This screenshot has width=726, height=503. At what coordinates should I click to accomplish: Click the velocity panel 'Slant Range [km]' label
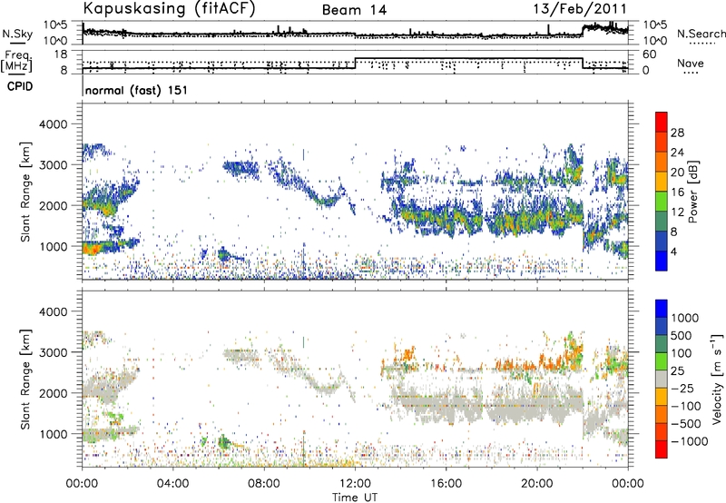(x=26, y=380)
